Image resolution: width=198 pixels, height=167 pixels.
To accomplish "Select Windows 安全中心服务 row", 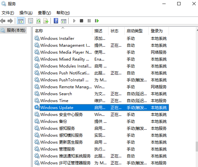I will click(x=102, y=114).
